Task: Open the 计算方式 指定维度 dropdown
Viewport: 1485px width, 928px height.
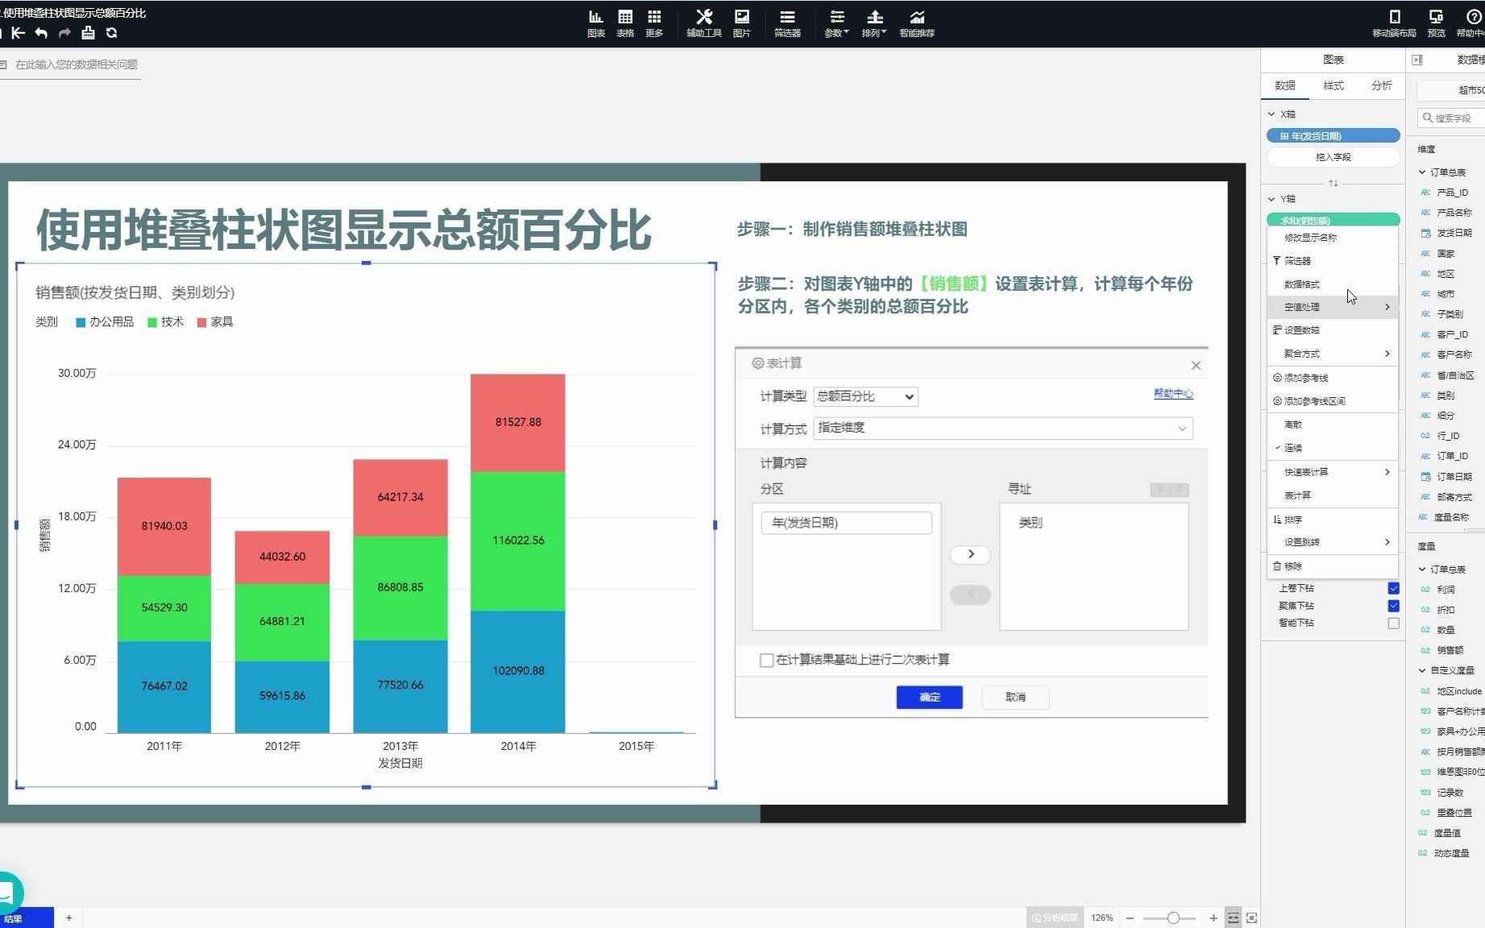Action: point(1003,428)
